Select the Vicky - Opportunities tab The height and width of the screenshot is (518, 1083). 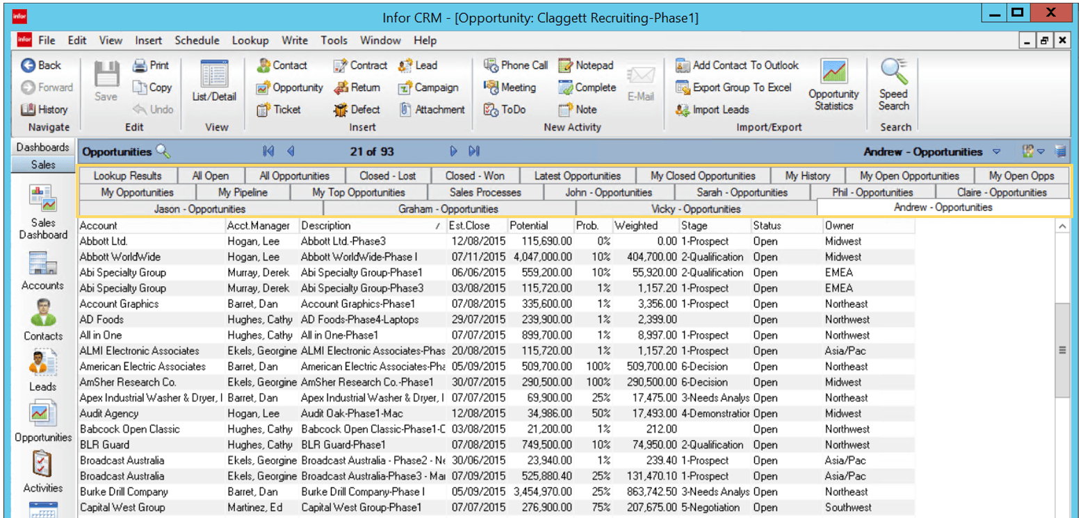[x=696, y=208]
